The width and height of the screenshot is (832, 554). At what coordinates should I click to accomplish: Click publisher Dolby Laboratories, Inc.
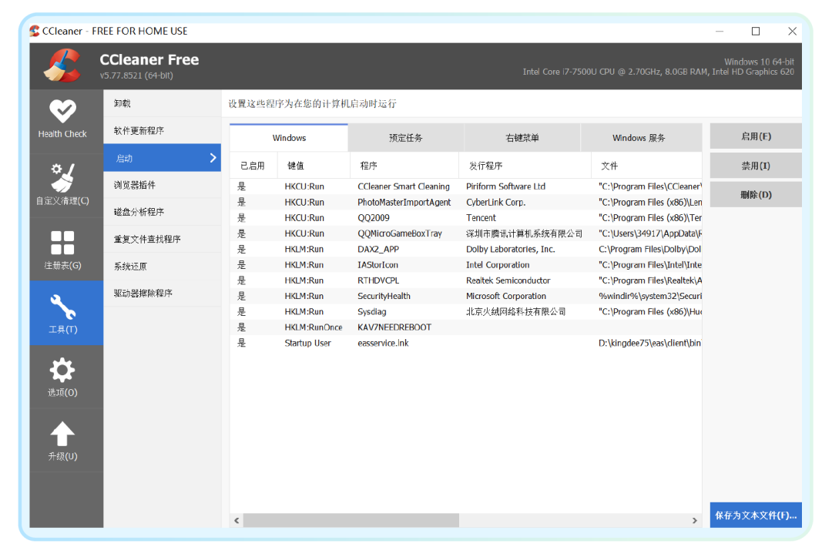(x=511, y=249)
